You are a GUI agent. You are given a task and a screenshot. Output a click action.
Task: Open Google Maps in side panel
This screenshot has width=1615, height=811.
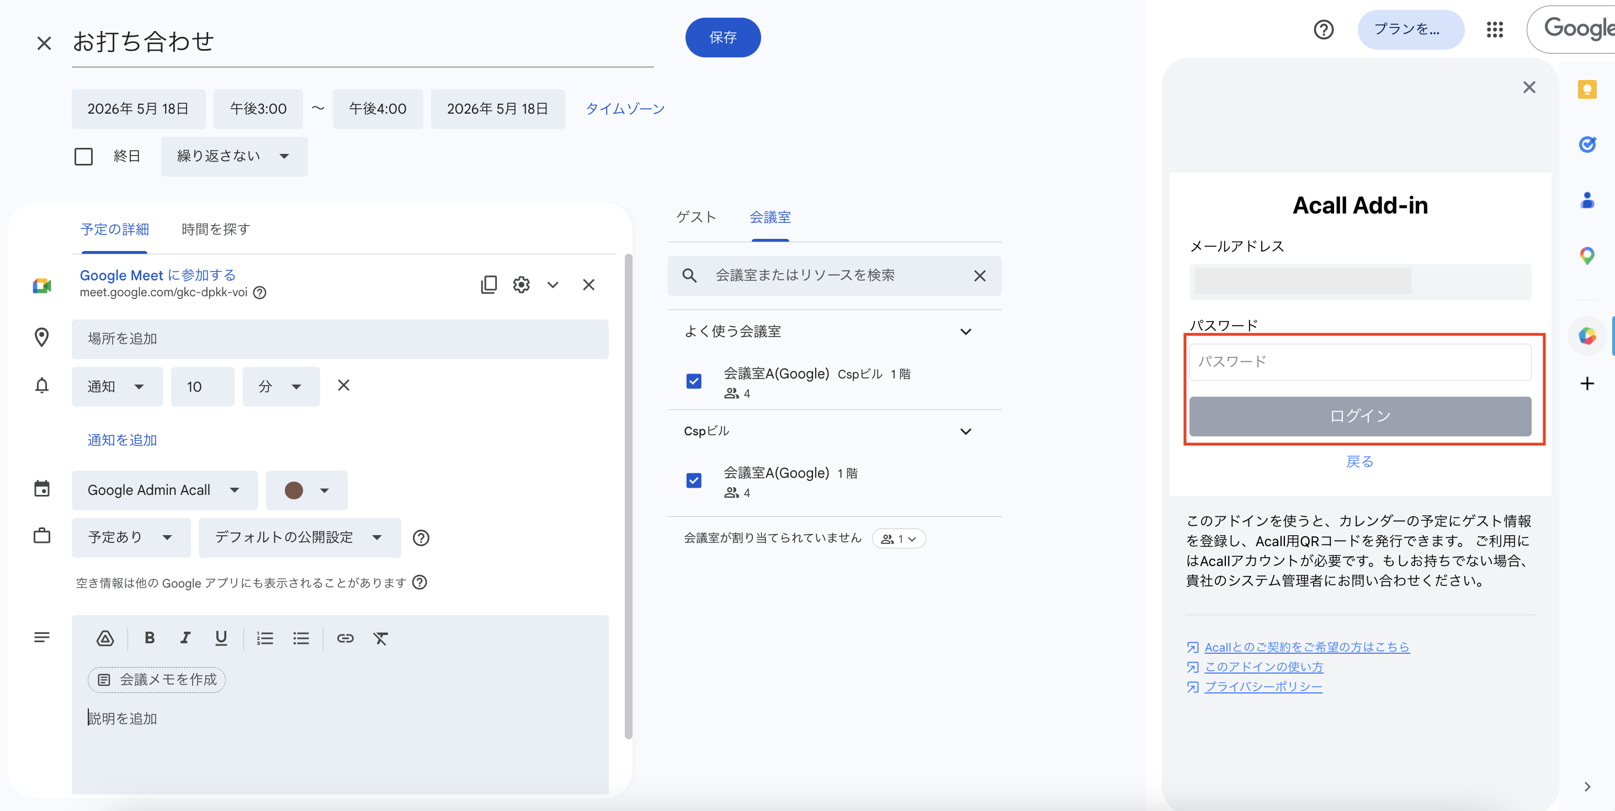tap(1587, 255)
